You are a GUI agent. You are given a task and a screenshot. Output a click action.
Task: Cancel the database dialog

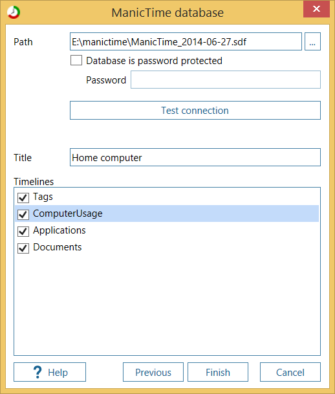point(290,372)
